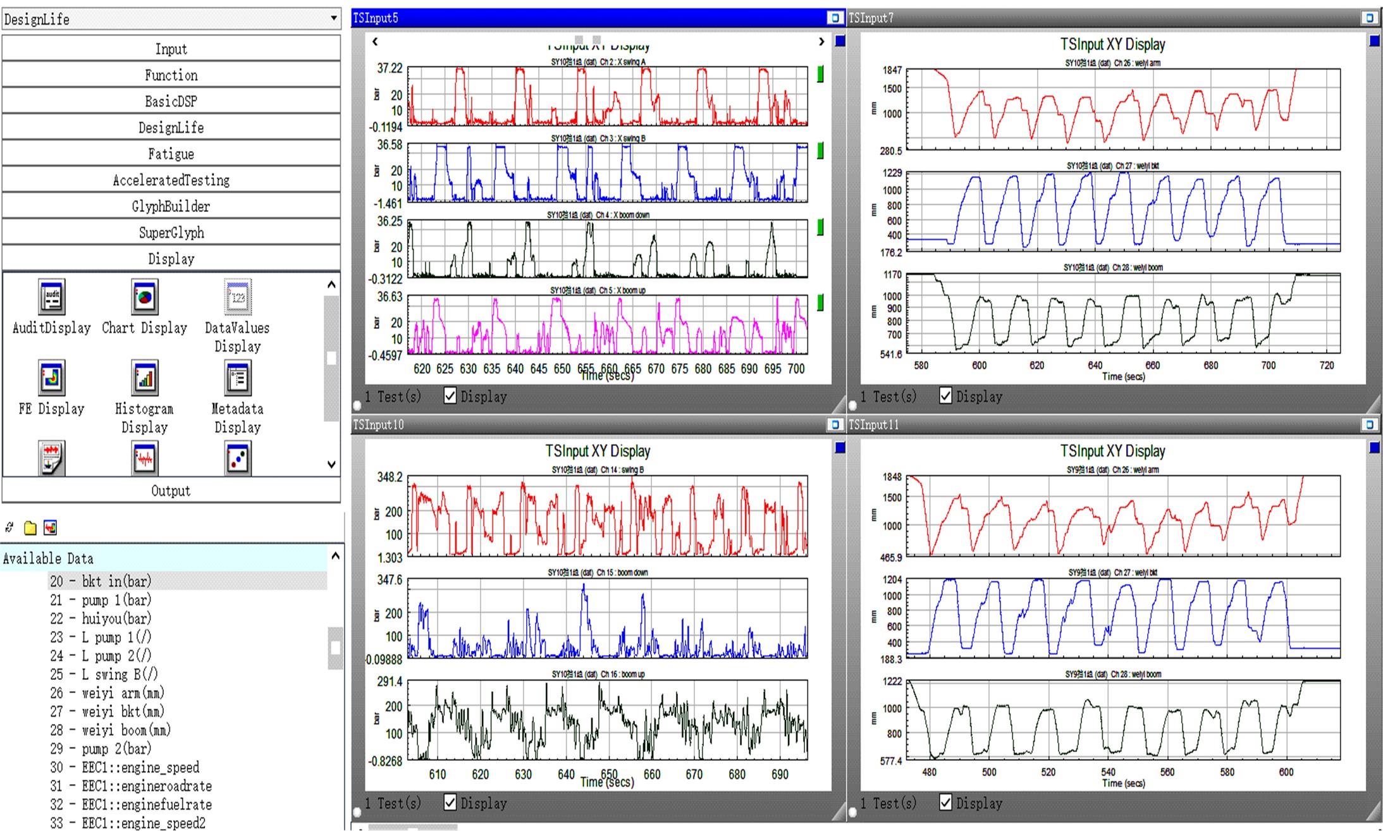The image size is (1383, 831).
Task: Open the BasicDSP palette section
Action: (x=171, y=101)
